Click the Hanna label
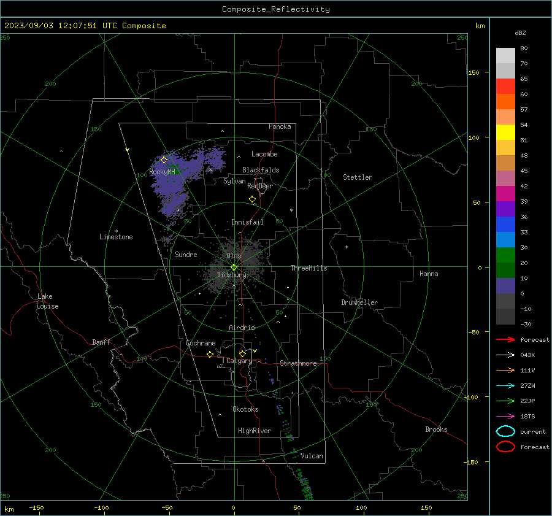Screen dimensions: 552x516 click(x=429, y=274)
